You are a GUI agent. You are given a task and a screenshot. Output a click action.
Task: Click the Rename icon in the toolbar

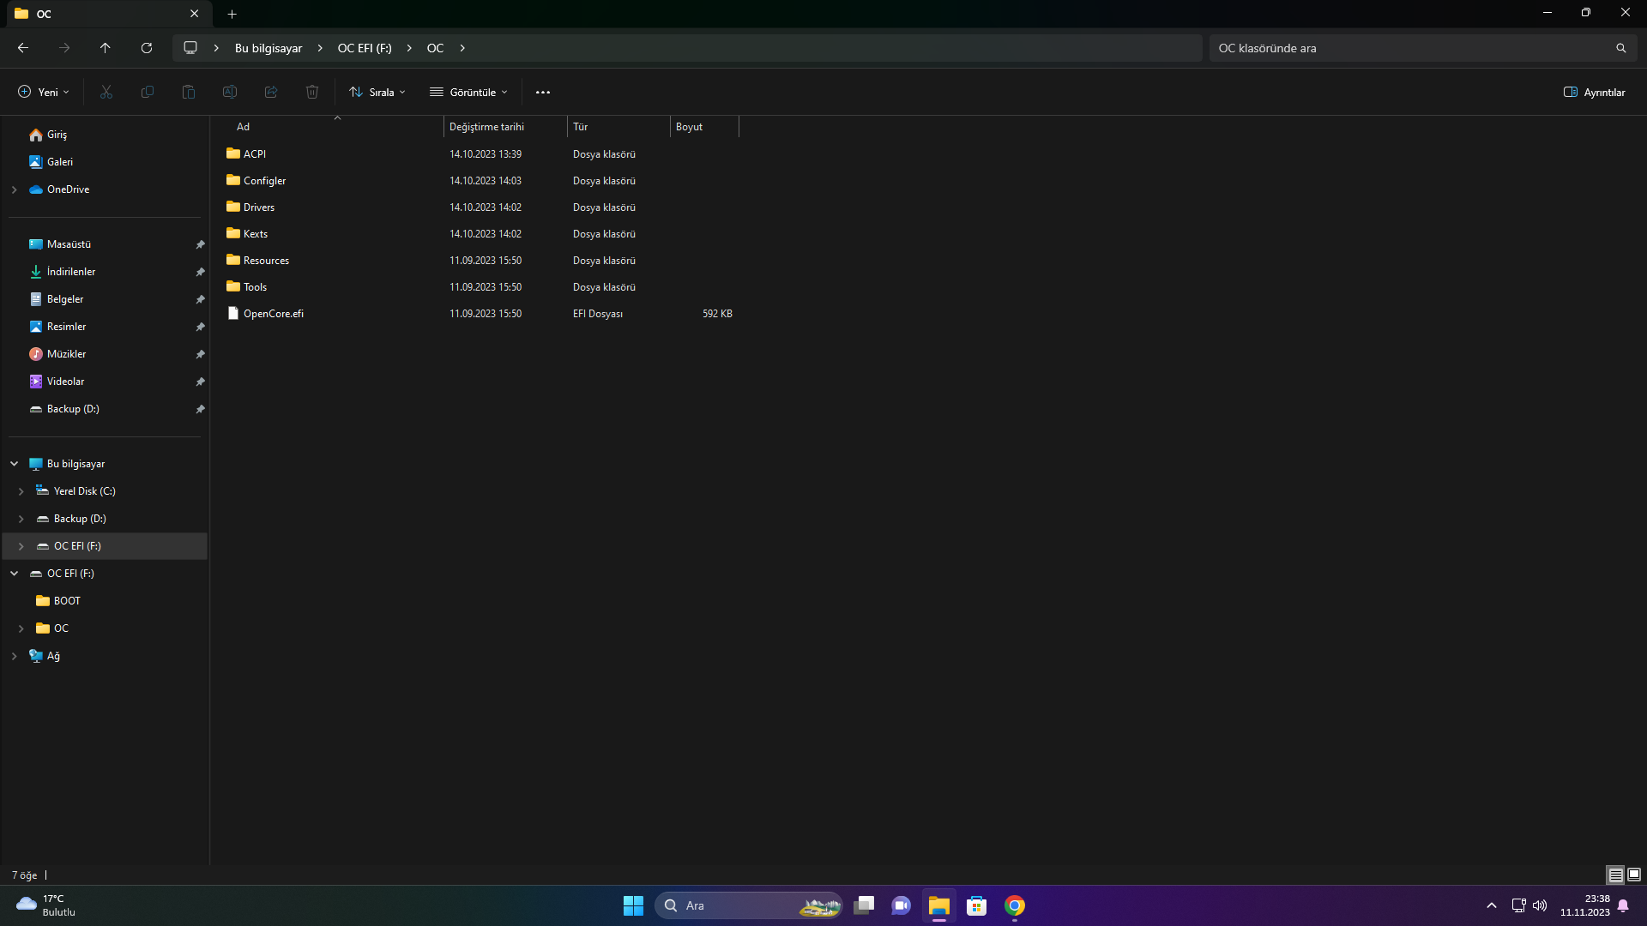tap(230, 92)
